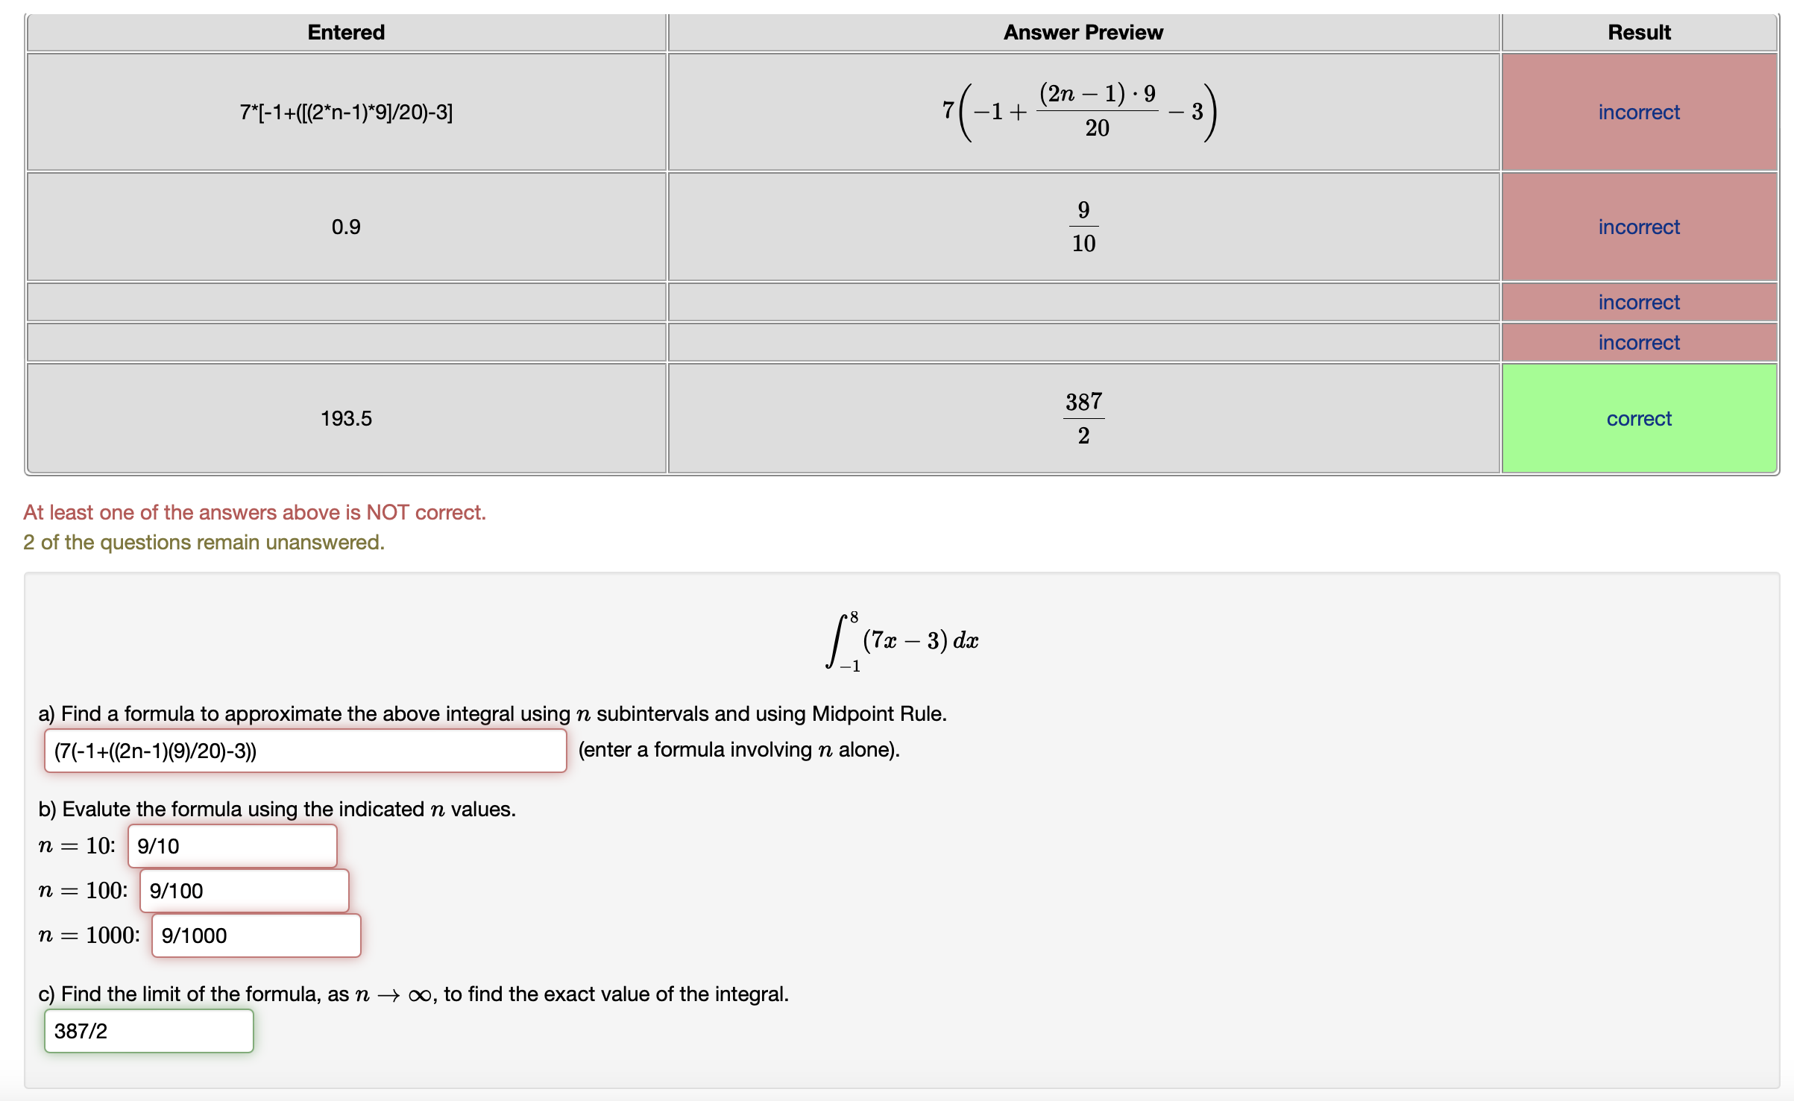This screenshot has height=1101, width=1794.
Task: Click the 387/2 answer preview cell
Action: (1083, 418)
